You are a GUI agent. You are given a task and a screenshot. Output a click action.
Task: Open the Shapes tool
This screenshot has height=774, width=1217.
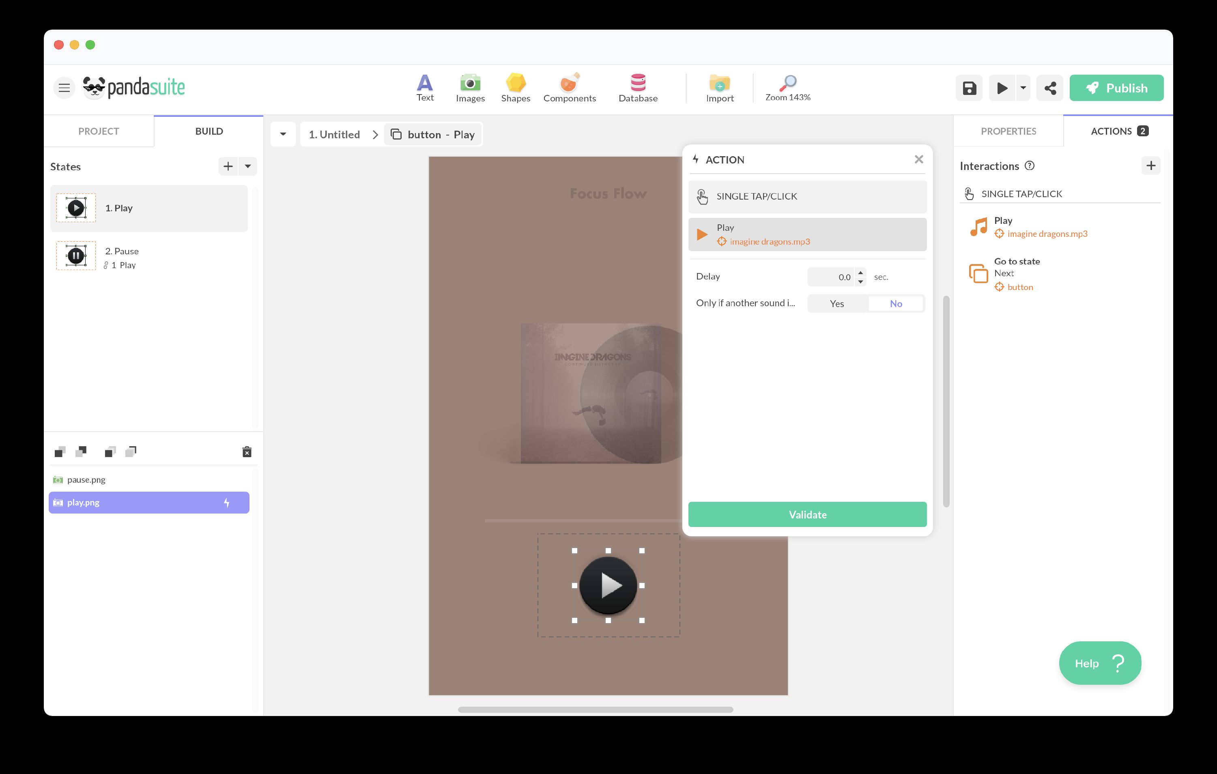click(x=515, y=88)
